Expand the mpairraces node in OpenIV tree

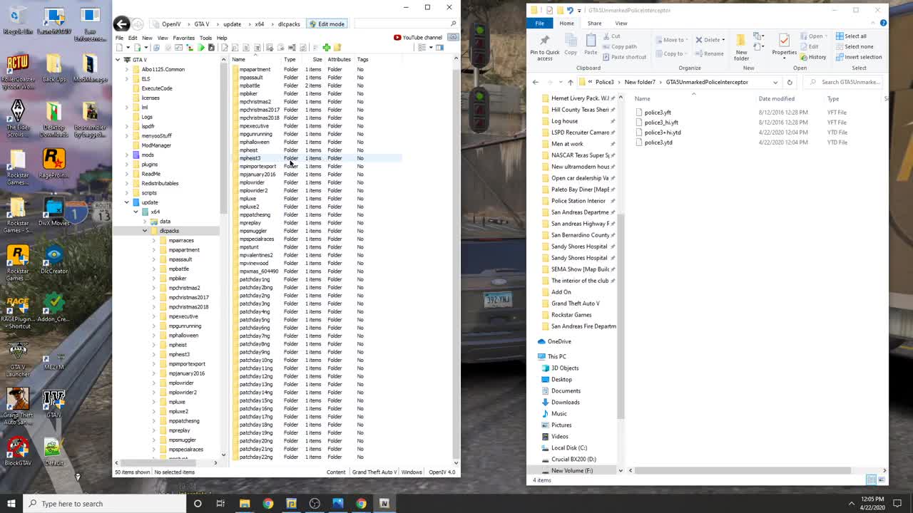coord(153,241)
